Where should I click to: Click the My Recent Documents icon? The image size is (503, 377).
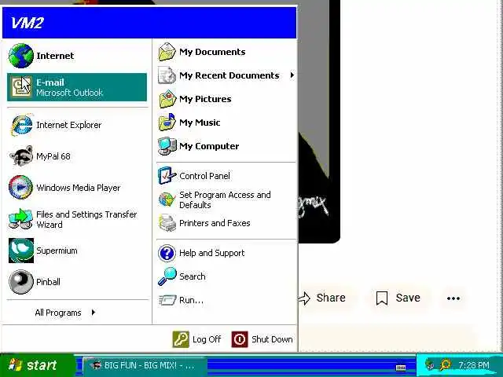click(x=167, y=75)
